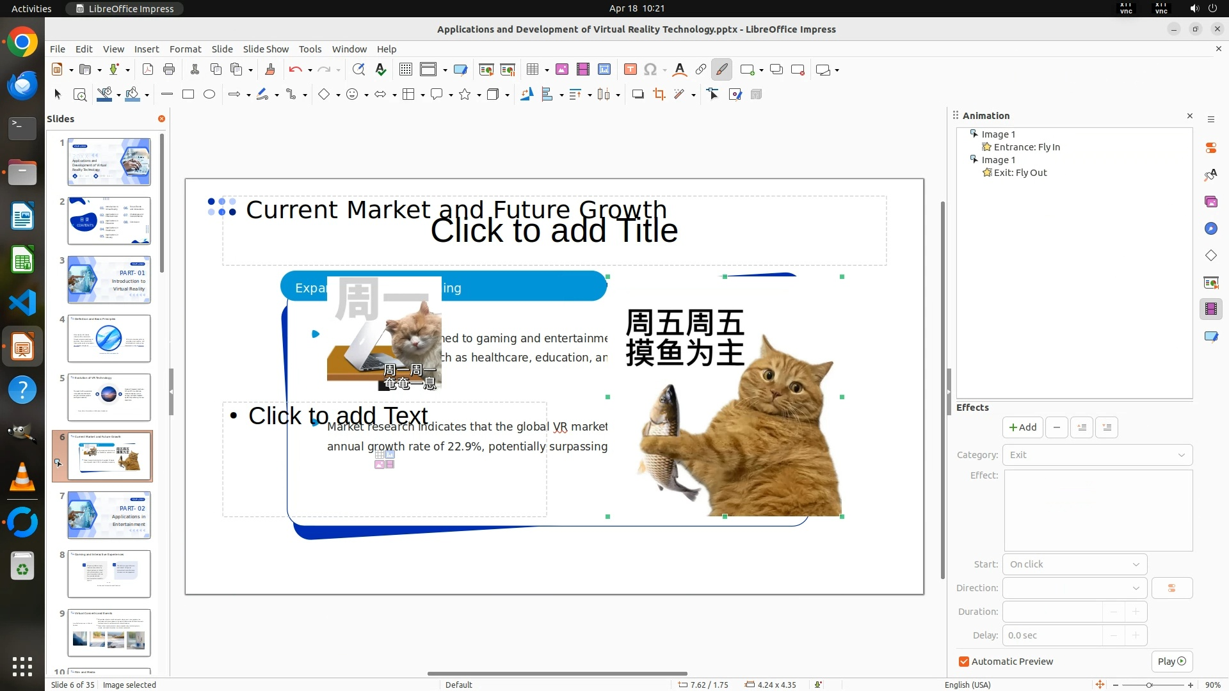The image size is (1229, 691).
Task: Toggle the Shadow effect icon
Action: click(638, 95)
